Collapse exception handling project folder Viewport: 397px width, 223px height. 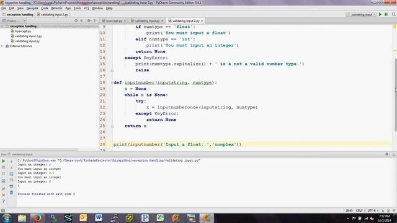(x=2, y=26)
